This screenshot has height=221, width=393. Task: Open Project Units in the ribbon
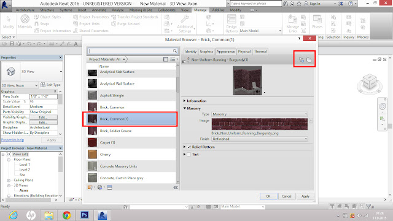87,24
